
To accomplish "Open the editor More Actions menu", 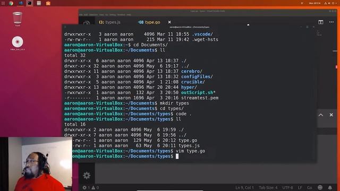I will 331,22.
